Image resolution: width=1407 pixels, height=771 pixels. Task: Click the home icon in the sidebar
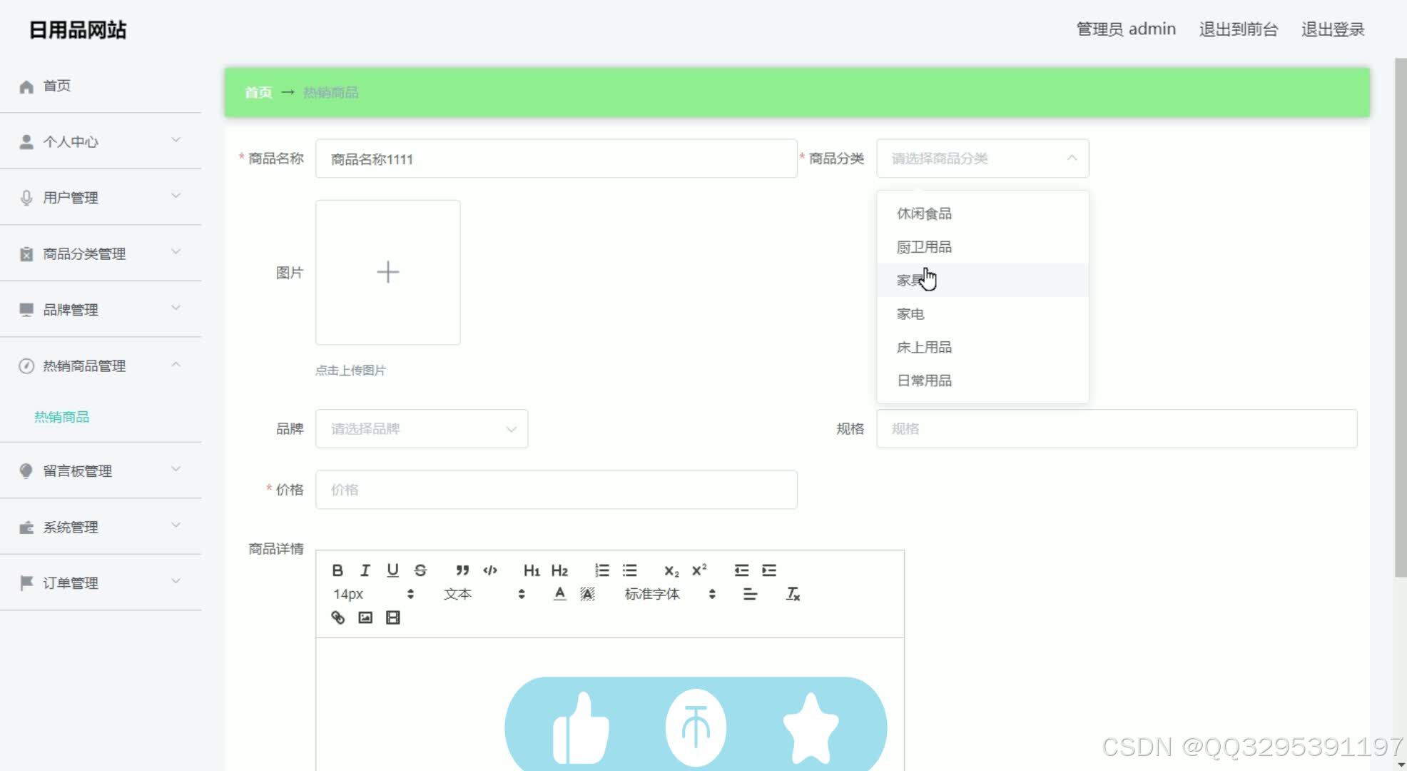pyautogui.click(x=26, y=86)
